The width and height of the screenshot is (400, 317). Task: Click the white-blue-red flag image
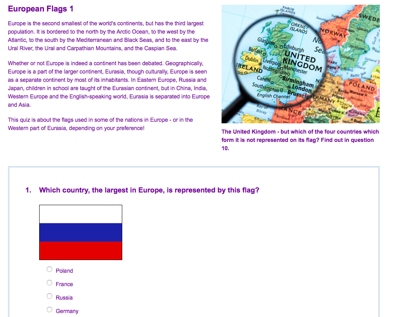[81, 232]
